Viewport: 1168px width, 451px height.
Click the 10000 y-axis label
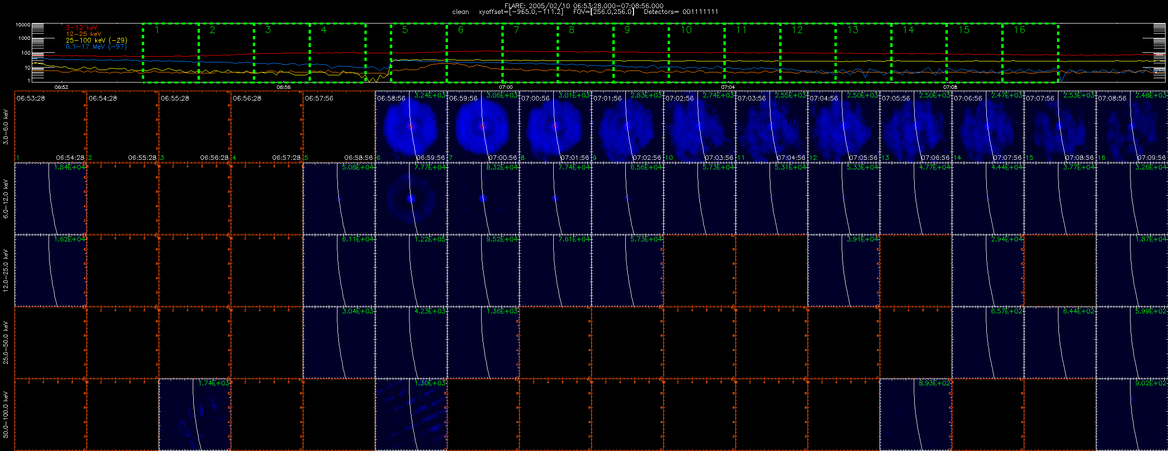[23, 25]
